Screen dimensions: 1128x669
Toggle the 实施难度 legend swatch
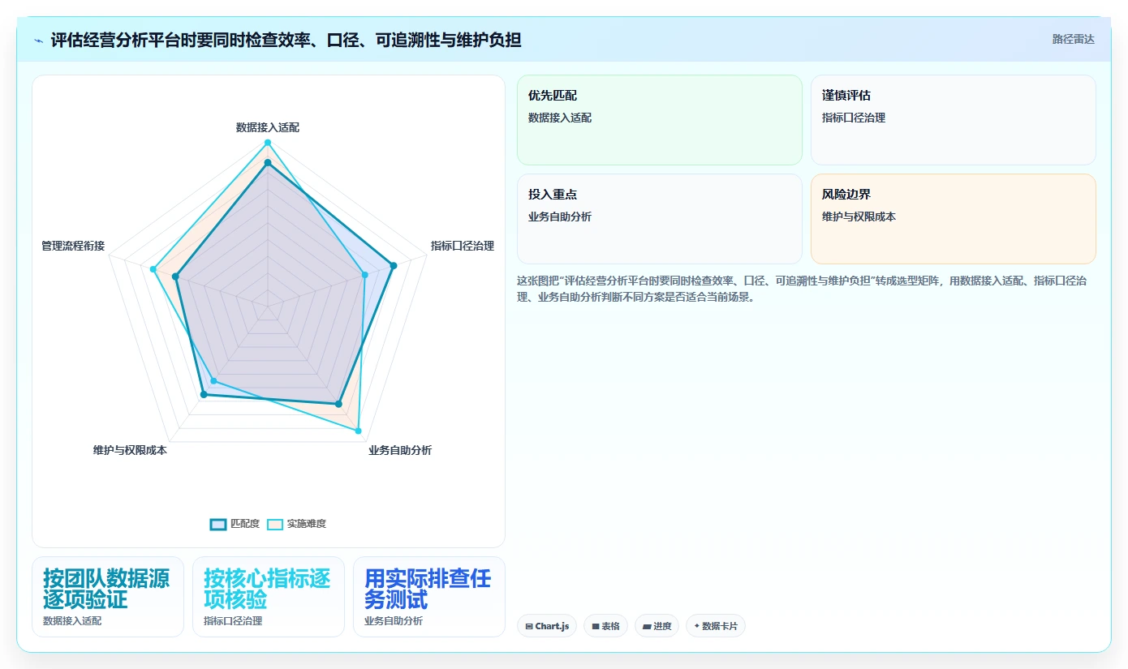point(275,524)
